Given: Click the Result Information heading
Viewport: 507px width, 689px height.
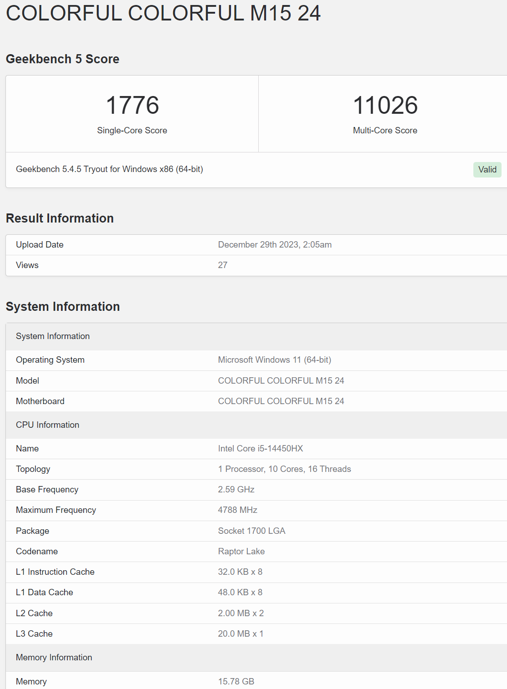Looking at the screenshot, I should click(60, 218).
